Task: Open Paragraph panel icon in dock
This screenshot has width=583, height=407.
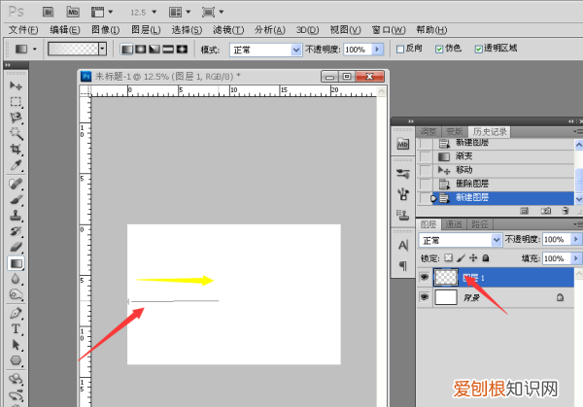Action: tap(403, 265)
